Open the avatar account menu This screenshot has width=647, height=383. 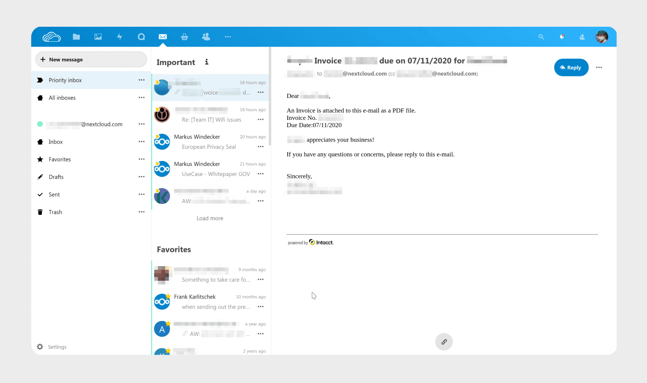coord(602,37)
